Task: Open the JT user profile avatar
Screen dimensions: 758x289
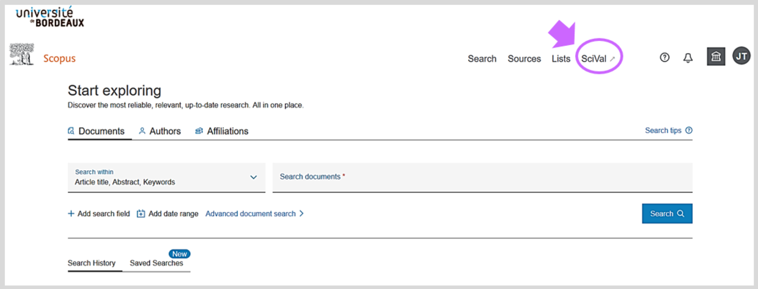Action: pos(741,56)
